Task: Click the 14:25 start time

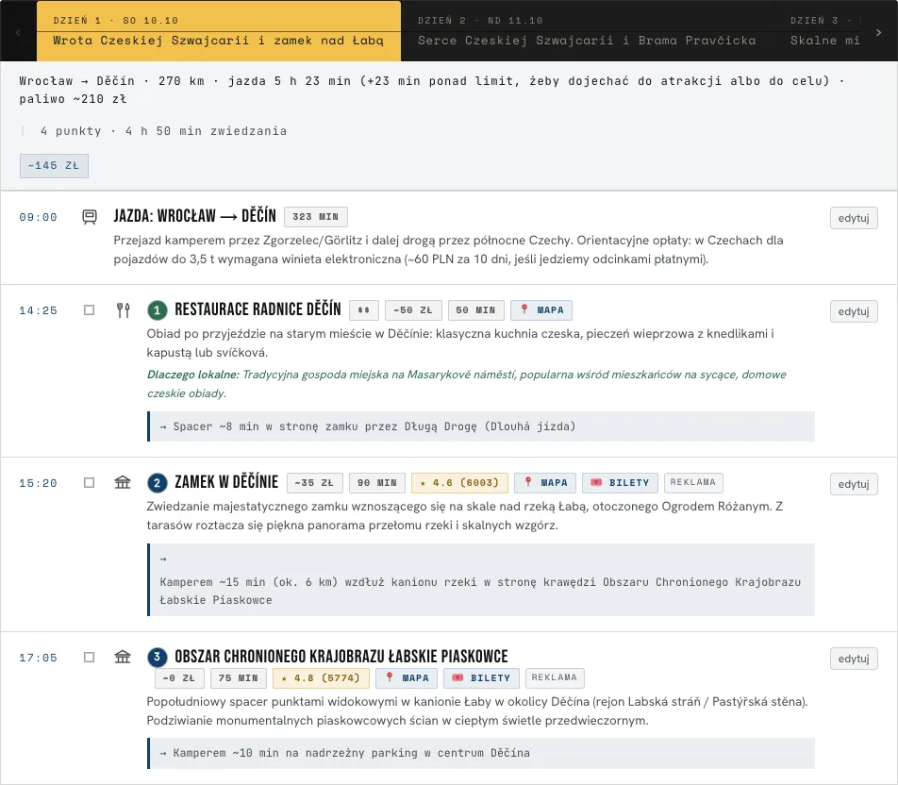Action: pyautogui.click(x=39, y=310)
